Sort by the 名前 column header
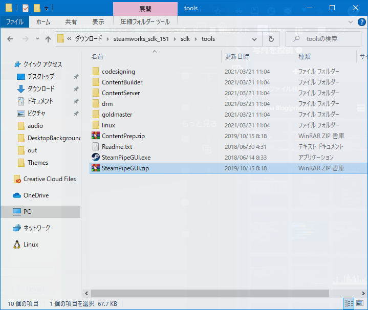 [x=97, y=57]
